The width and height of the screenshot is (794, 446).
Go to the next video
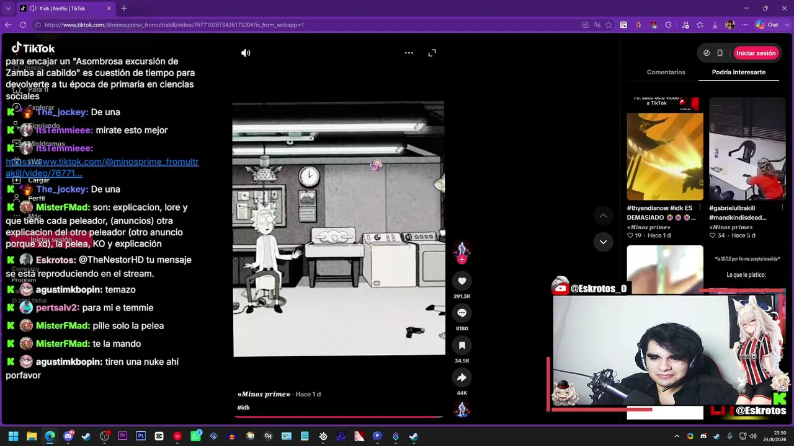click(603, 242)
